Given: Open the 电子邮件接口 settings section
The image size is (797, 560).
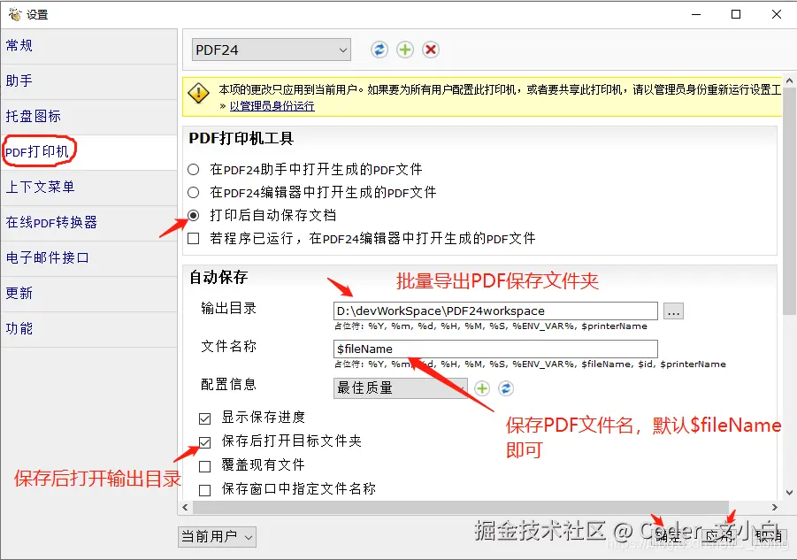Looking at the screenshot, I should coord(89,258).
